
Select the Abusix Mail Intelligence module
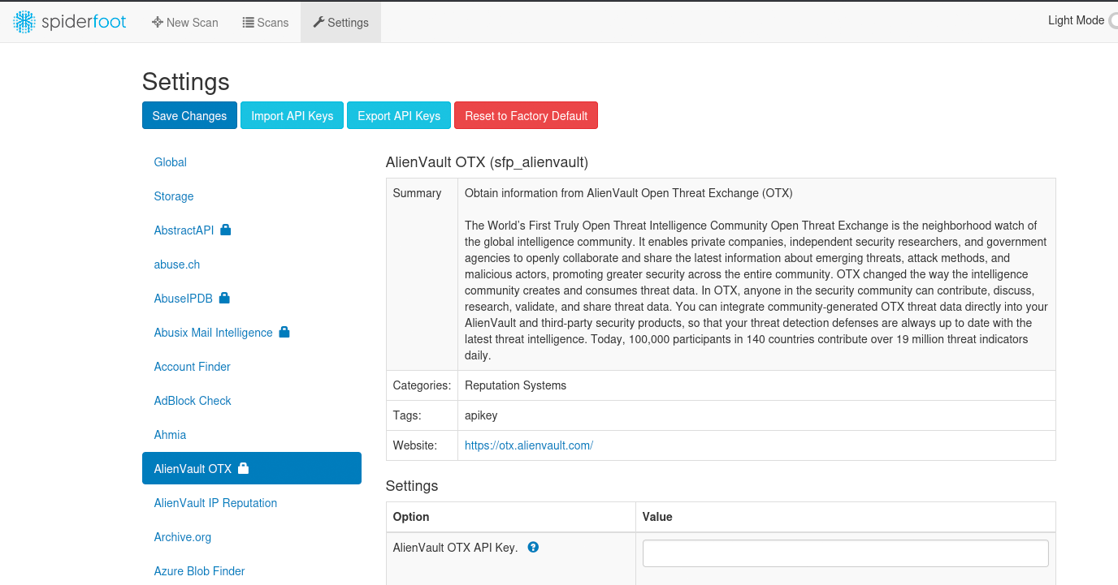(x=252, y=333)
